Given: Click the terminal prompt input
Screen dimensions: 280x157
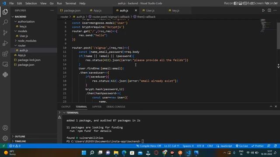Looking at the screenshot, I should tap(143, 141).
